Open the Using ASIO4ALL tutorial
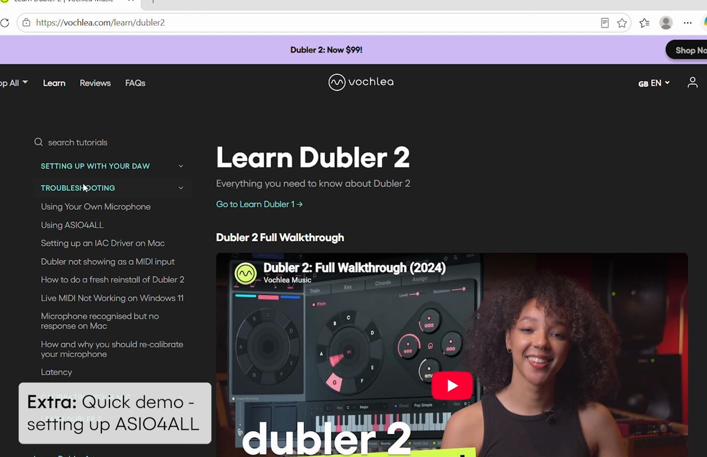This screenshot has height=457, width=707. [x=72, y=225]
